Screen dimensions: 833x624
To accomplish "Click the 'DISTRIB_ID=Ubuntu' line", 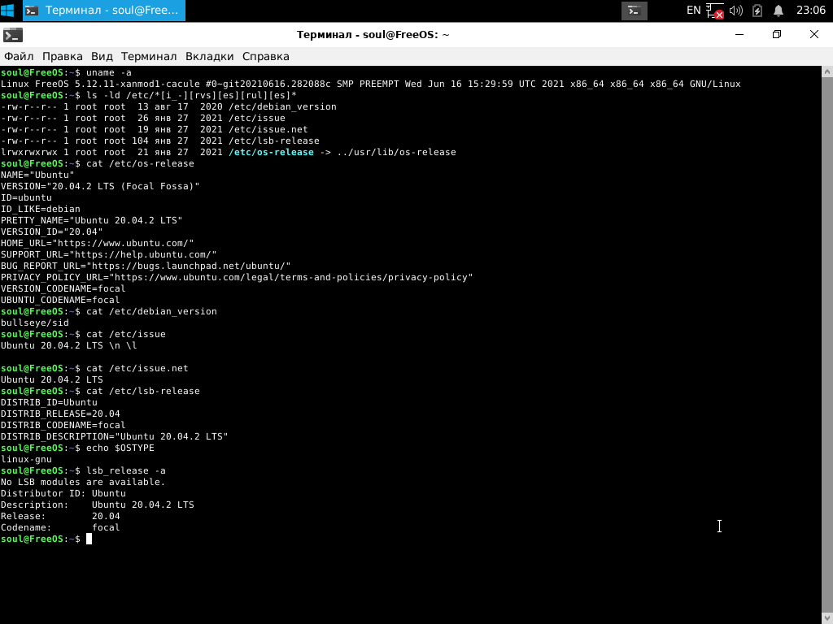I will pos(49,402).
